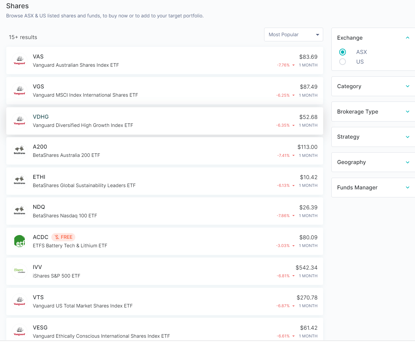
Task: Click the $270.78 price for VTS
Action: (x=307, y=298)
